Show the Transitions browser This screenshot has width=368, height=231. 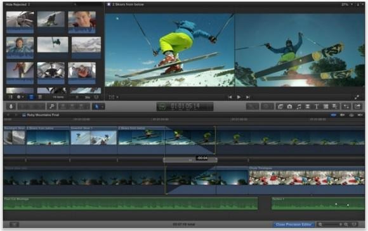point(308,107)
